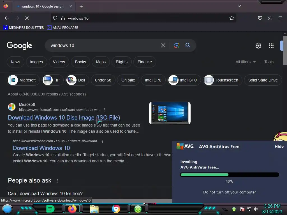Image resolution: width=287 pixels, height=215 pixels.
Task: Open the Firefox extensions puzzle icon
Action: (270, 18)
